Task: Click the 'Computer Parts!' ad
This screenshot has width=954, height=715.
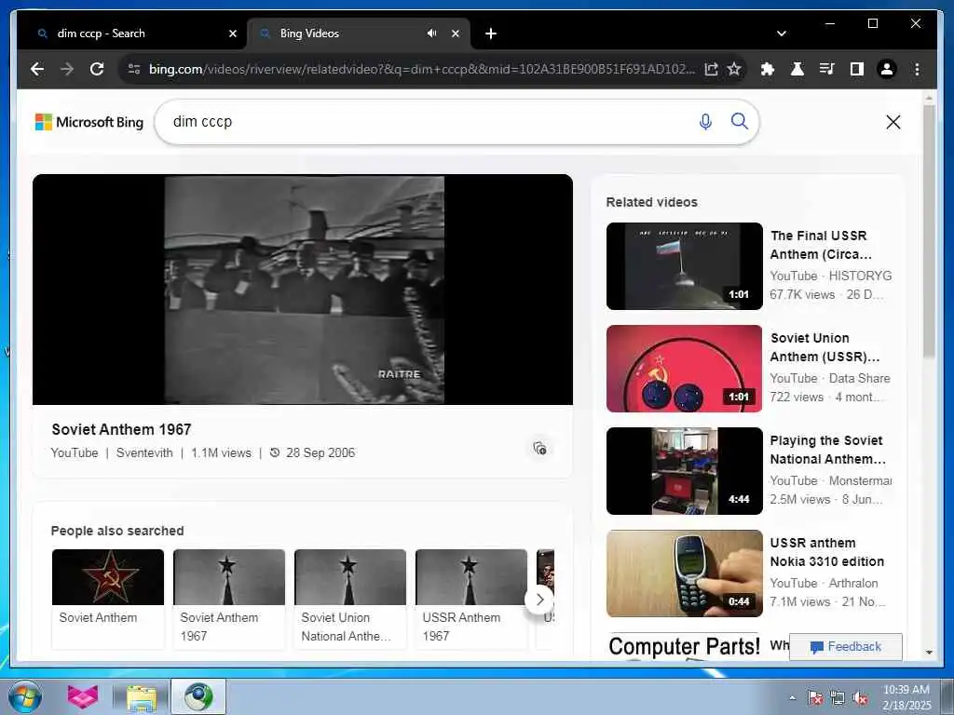Action: tap(684, 646)
